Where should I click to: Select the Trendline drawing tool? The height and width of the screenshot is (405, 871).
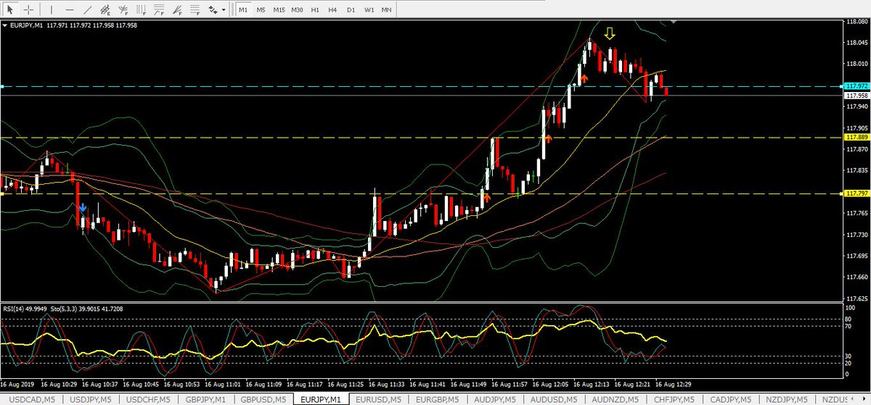coord(88,9)
